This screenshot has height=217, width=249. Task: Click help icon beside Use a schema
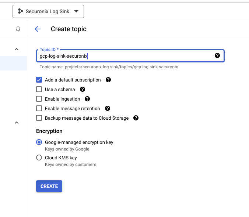83,89
